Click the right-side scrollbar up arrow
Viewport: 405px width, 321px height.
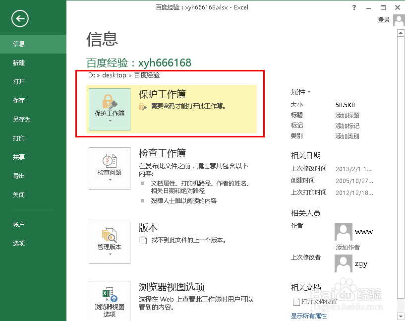[x=401, y=33]
